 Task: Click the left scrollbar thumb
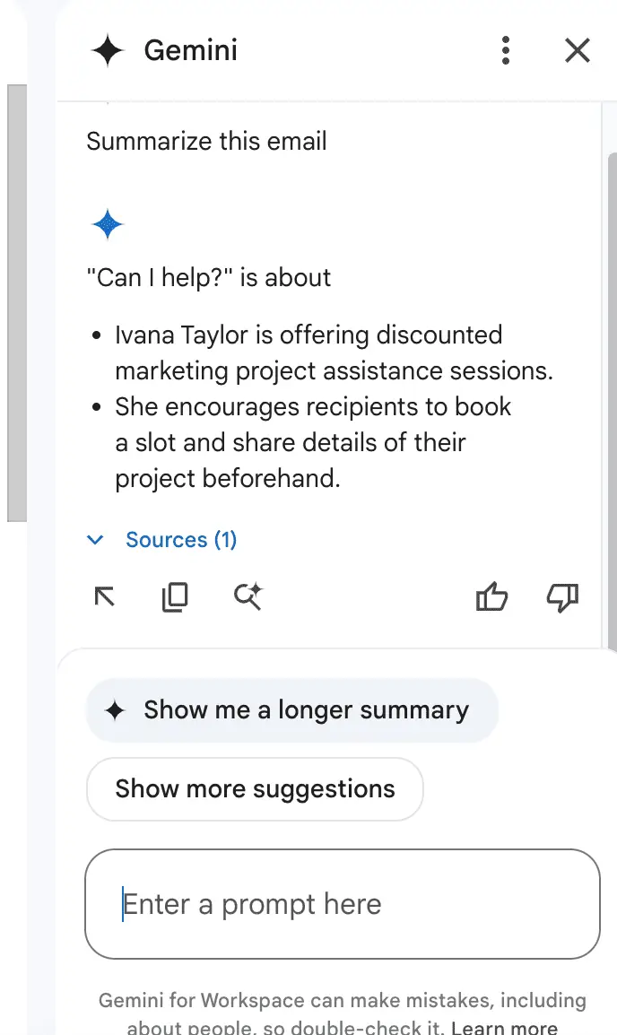[15, 300]
